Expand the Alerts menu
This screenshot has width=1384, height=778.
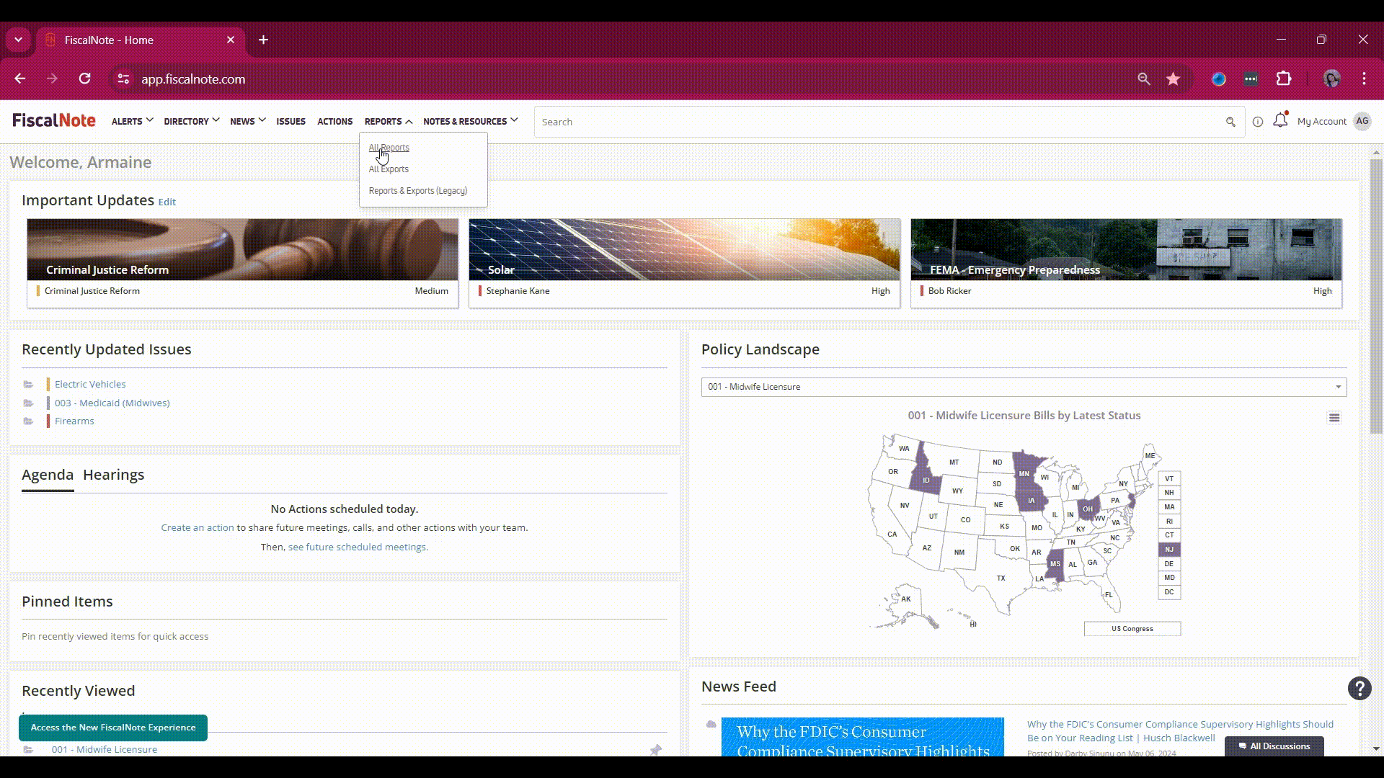132,121
